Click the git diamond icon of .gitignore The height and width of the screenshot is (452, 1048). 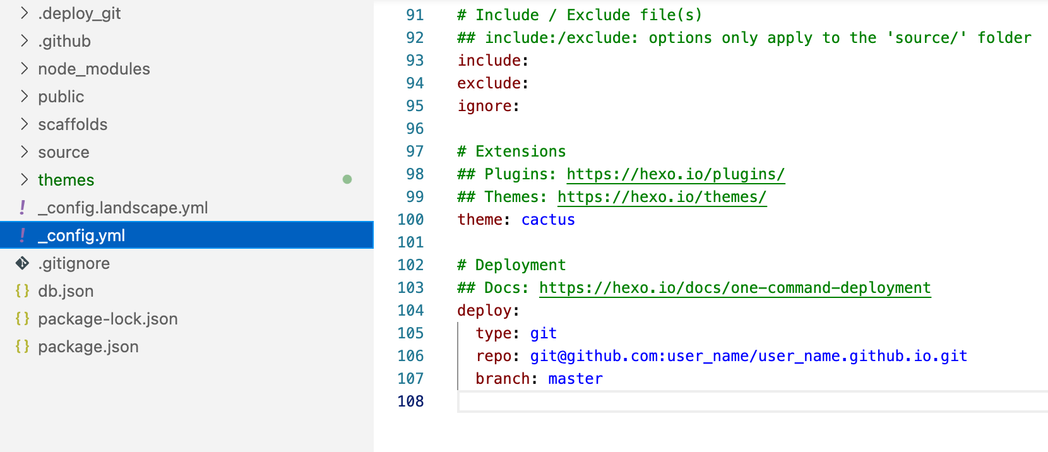click(23, 263)
